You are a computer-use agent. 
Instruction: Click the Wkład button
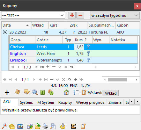pos(111,93)
